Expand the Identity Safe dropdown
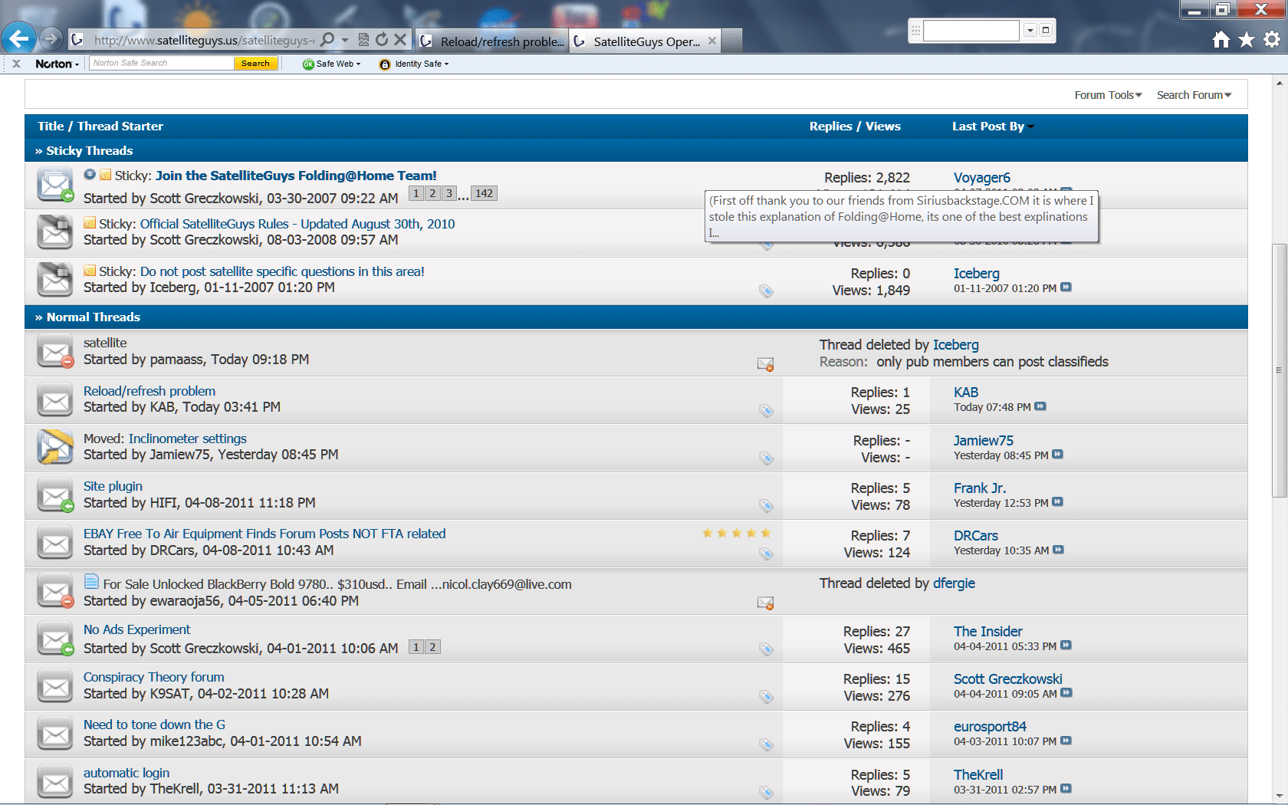 coord(446,64)
